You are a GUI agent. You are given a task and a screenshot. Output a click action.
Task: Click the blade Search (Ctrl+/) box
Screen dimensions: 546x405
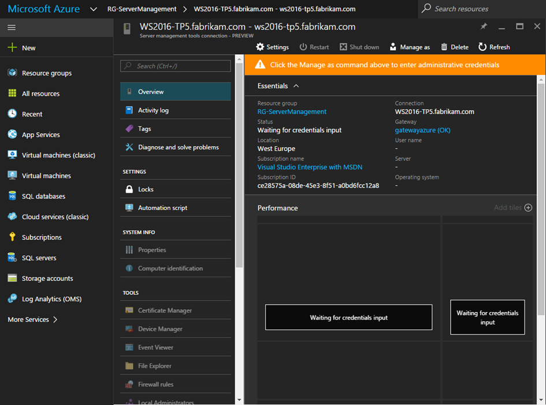[176, 66]
